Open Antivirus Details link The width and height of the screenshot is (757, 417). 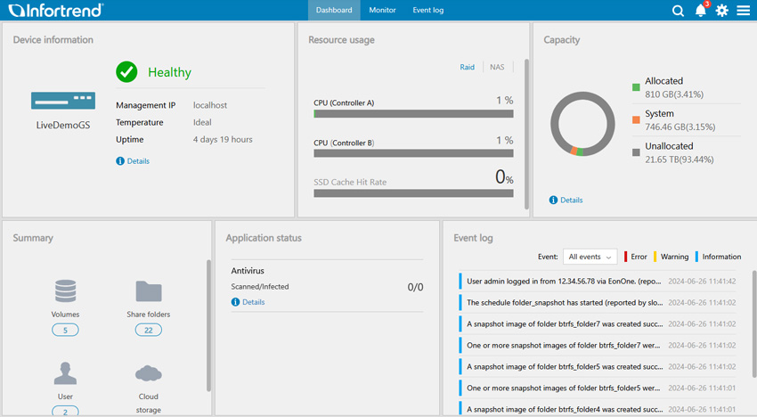click(254, 302)
